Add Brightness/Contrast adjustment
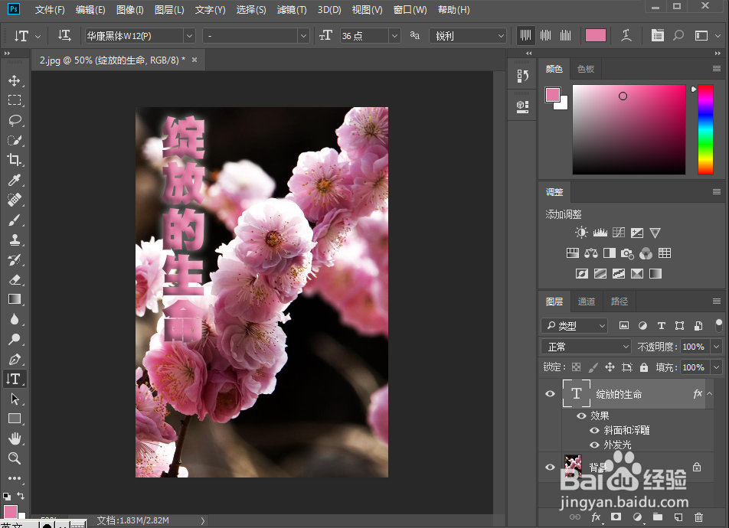729x528 pixels. tap(581, 233)
